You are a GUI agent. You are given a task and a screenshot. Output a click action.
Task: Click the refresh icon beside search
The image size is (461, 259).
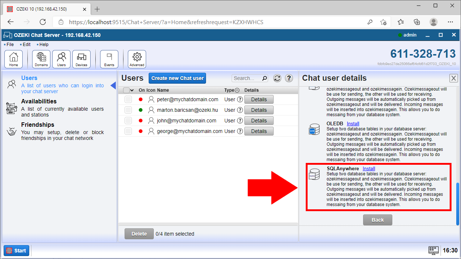277,78
